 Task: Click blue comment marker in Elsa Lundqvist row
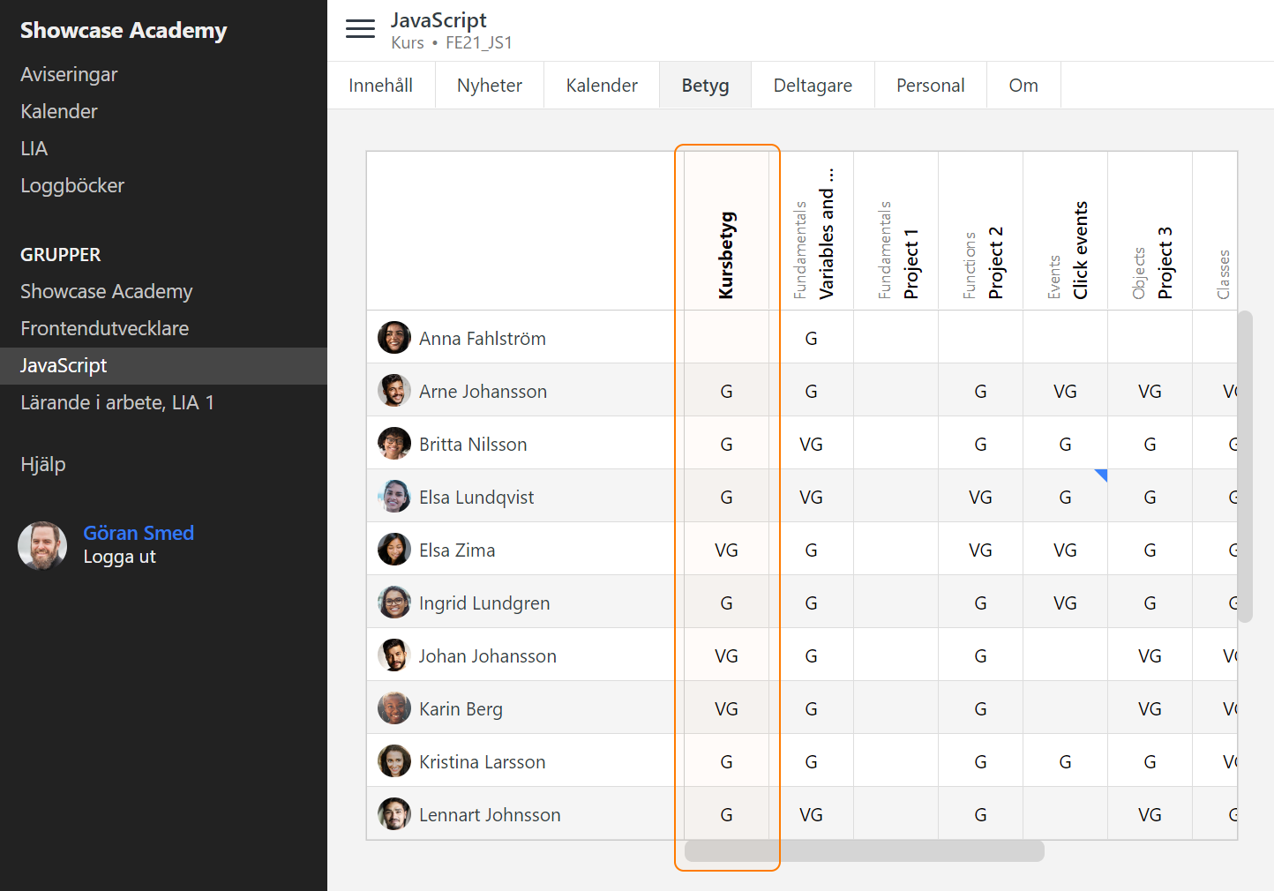pos(1101,475)
